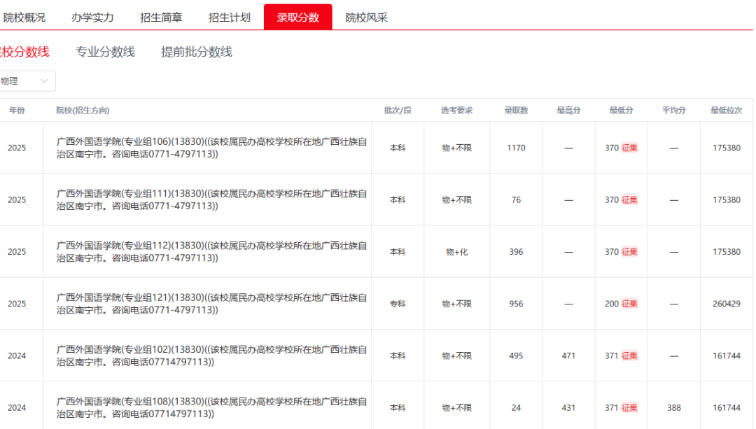Click admission count 24
Viewport: 756px width, 429px height.
(x=516, y=408)
